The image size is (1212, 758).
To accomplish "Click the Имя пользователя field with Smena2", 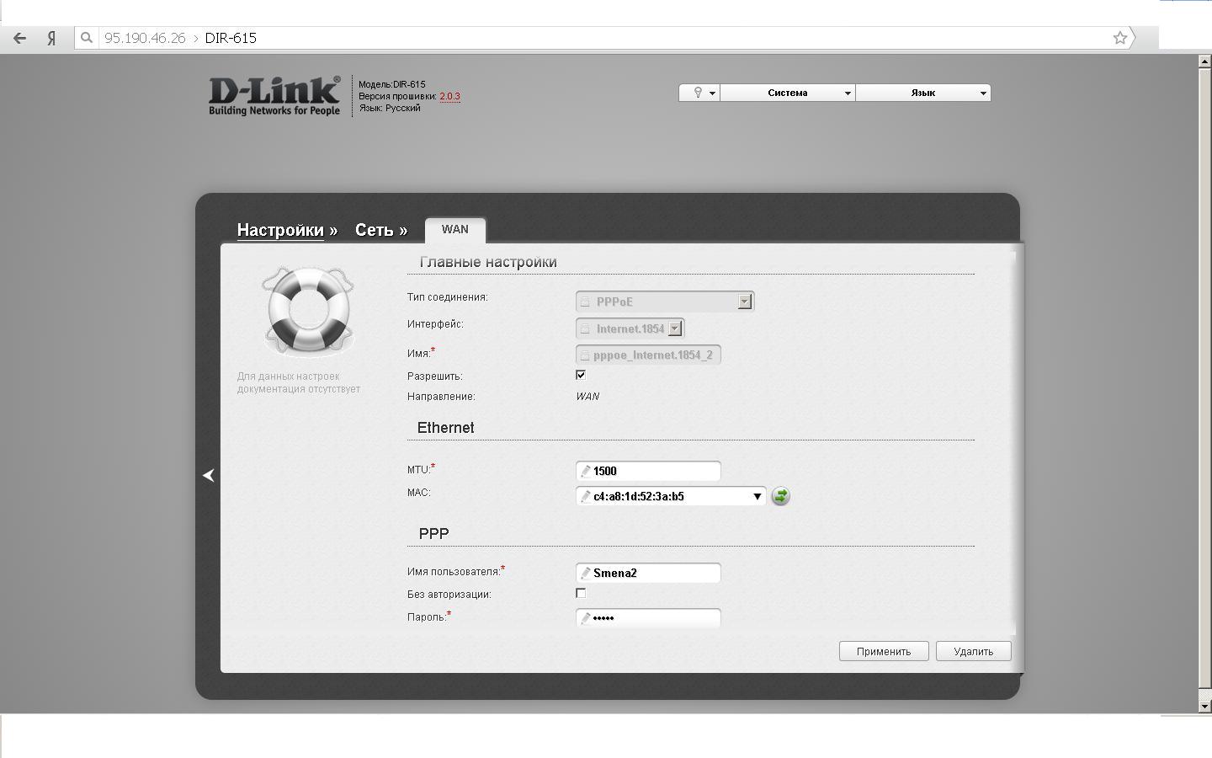I will click(x=648, y=573).
